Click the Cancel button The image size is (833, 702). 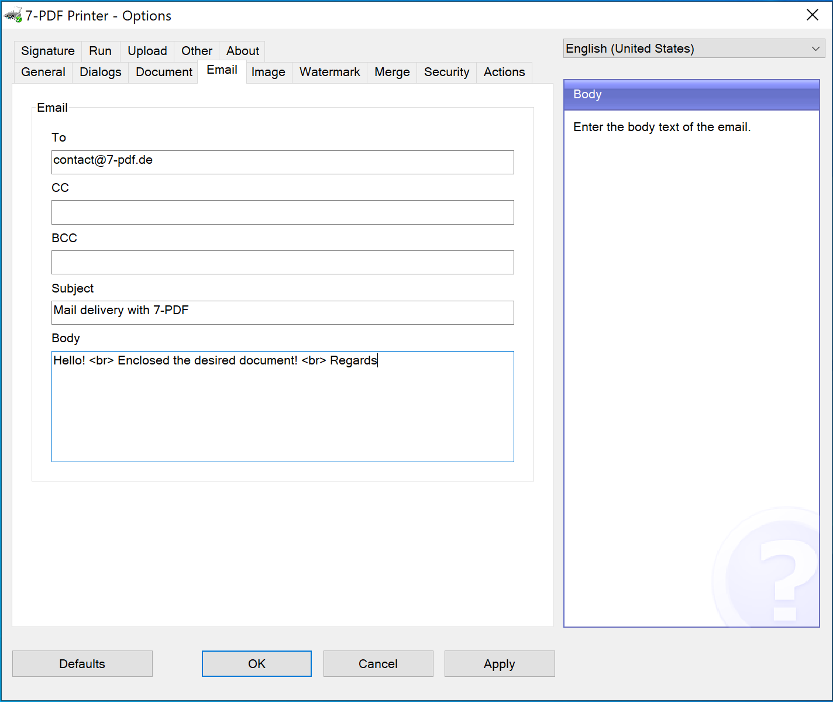(378, 664)
